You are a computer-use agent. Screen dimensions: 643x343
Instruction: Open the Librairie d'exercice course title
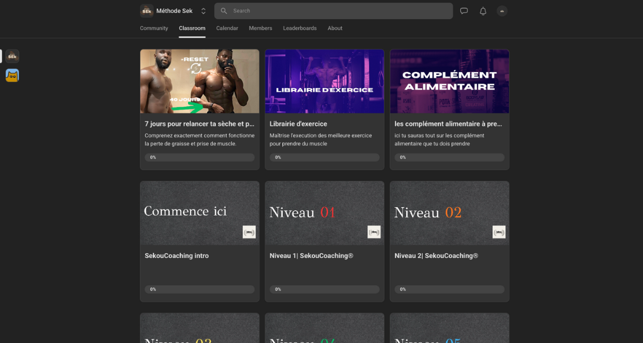click(298, 124)
